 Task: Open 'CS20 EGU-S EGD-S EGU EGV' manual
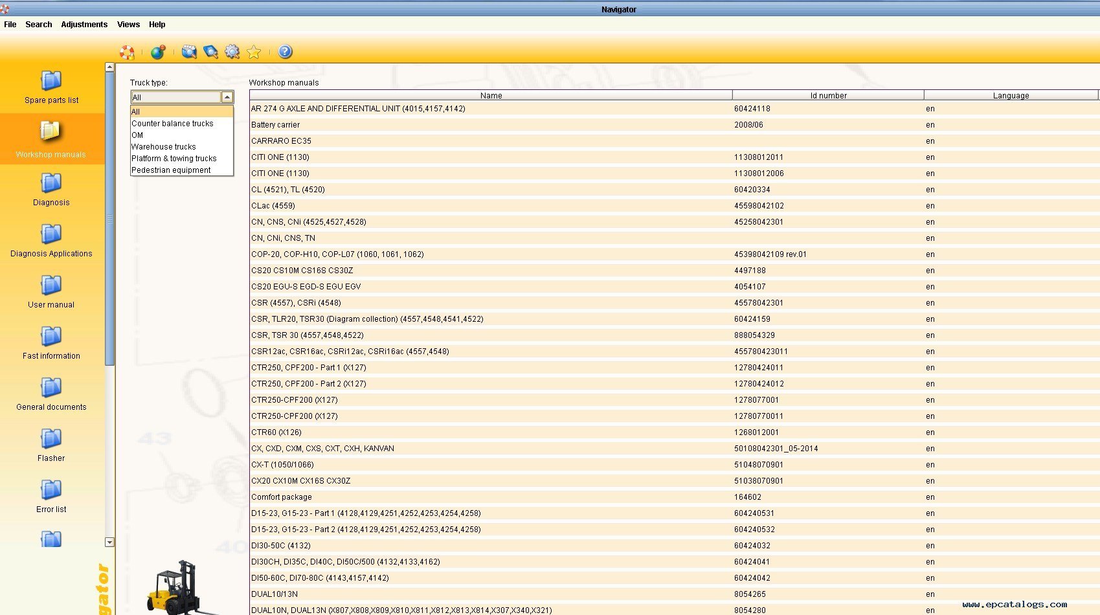[674, 287]
